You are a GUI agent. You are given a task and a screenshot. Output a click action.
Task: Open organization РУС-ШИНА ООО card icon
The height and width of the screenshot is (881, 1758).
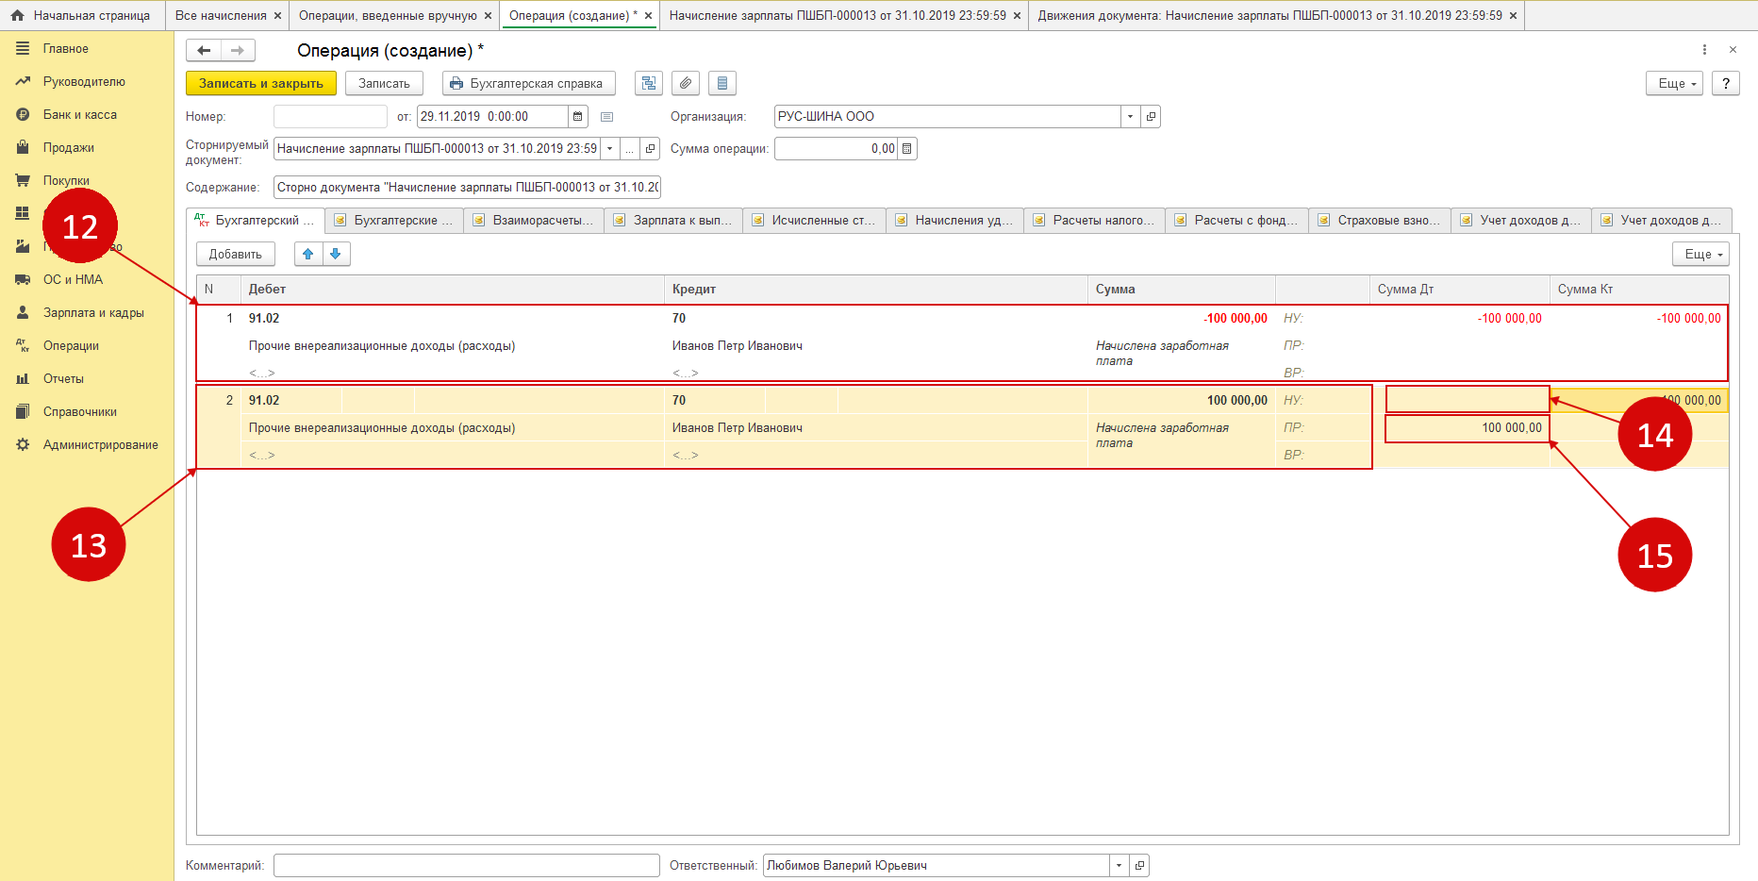(1151, 116)
